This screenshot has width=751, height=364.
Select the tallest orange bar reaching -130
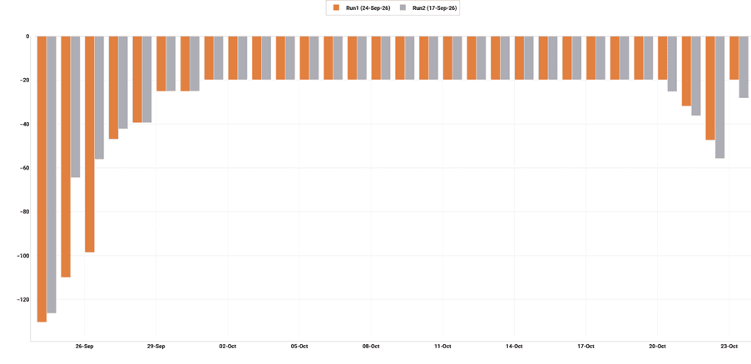pos(42,179)
